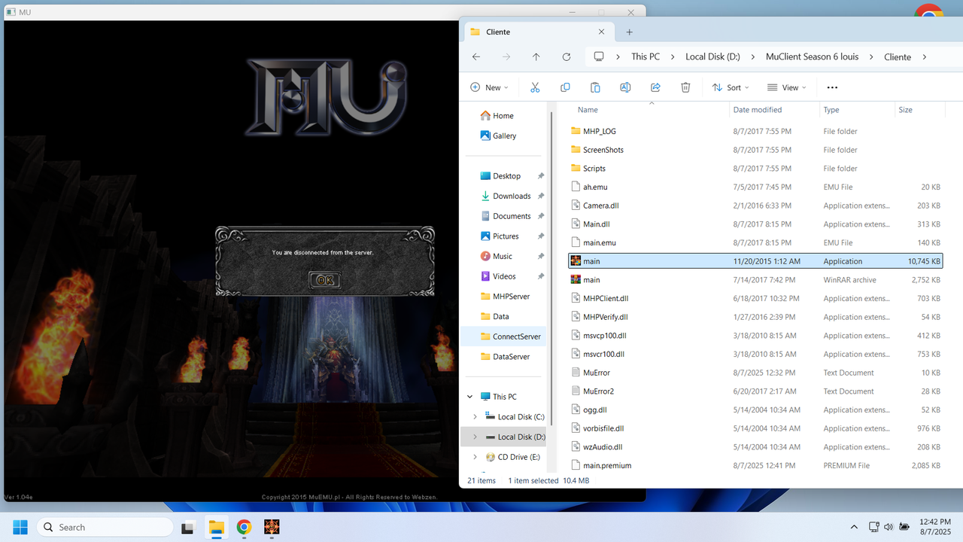Open volume control in system tray

889,527
